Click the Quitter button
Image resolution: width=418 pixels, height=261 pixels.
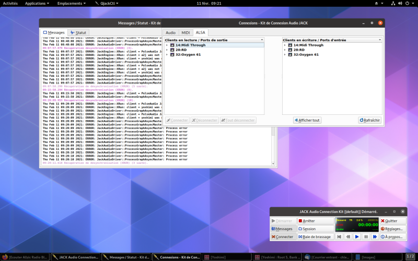[392, 221]
